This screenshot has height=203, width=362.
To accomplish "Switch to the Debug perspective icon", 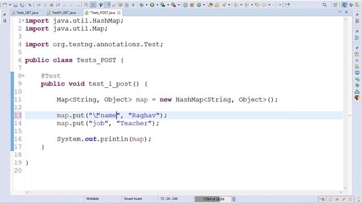I will pyautogui.click(x=351, y=5).
